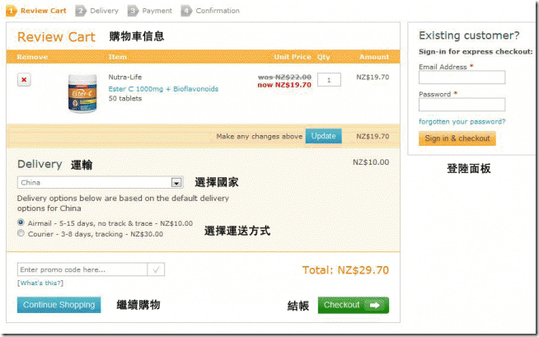Select Airmail 5-15 days delivery option

pos(21,222)
